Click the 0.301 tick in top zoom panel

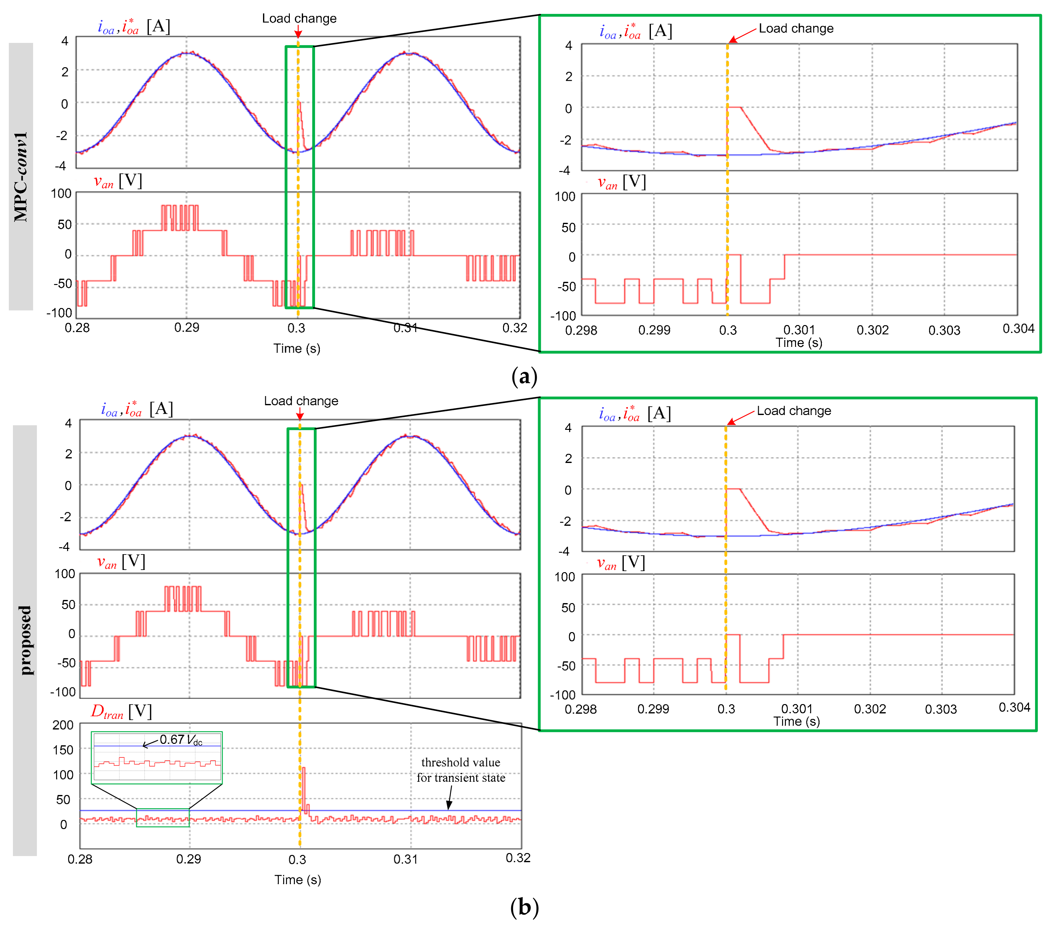point(799,330)
